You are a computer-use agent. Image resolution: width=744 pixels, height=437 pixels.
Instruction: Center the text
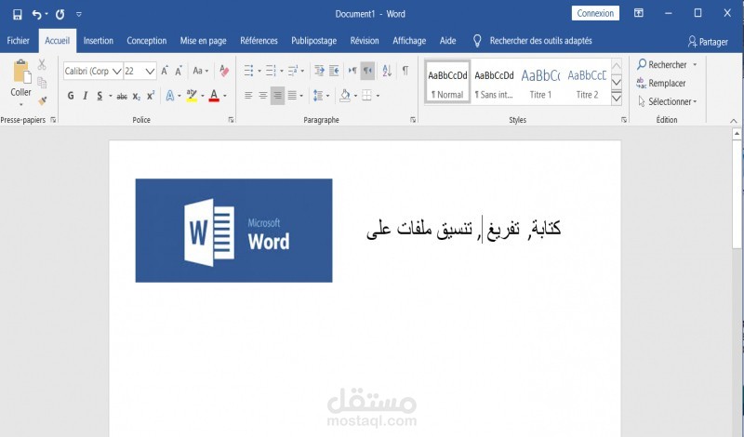tap(263, 96)
